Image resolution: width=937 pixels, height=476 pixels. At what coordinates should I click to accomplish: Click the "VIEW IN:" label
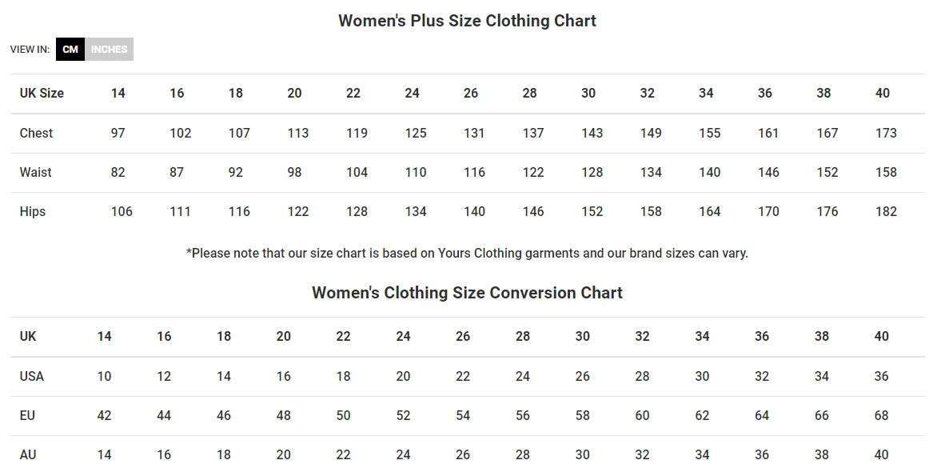pyautogui.click(x=30, y=50)
